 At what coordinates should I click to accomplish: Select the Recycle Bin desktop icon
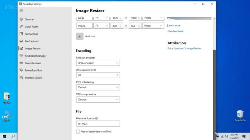click(x=240, y=116)
